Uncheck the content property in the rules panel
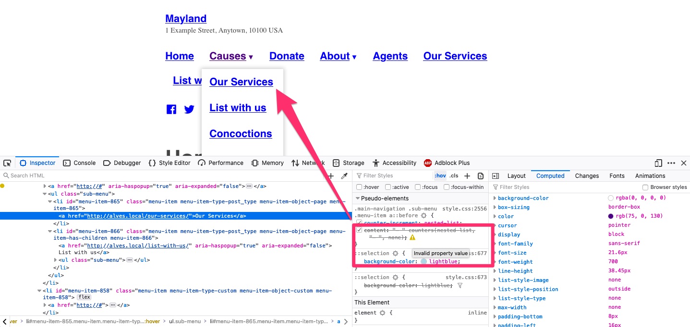This screenshot has width=690, height=327. (359, 229)
